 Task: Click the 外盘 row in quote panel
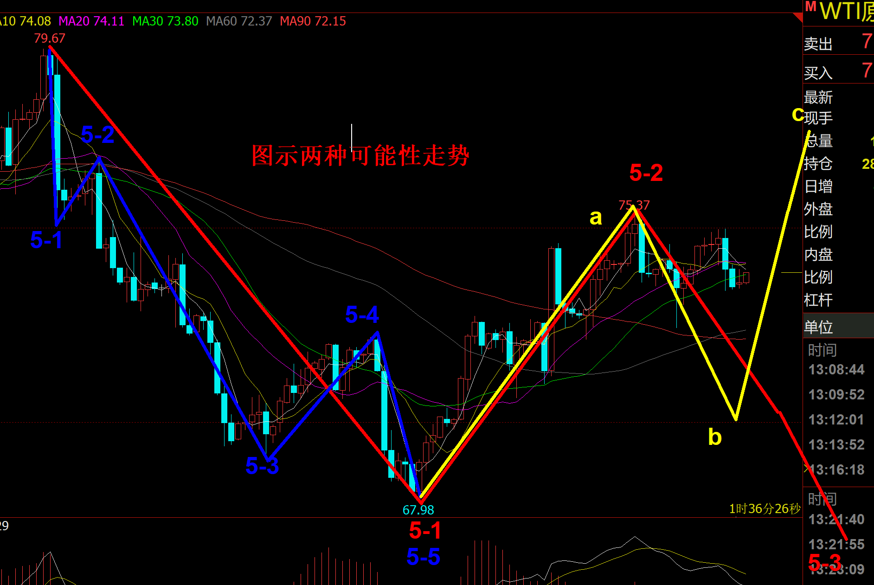pos(839,209)
